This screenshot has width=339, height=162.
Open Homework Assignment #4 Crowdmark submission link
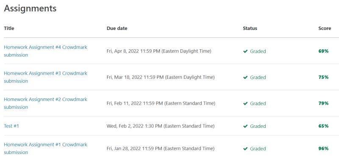46,51
